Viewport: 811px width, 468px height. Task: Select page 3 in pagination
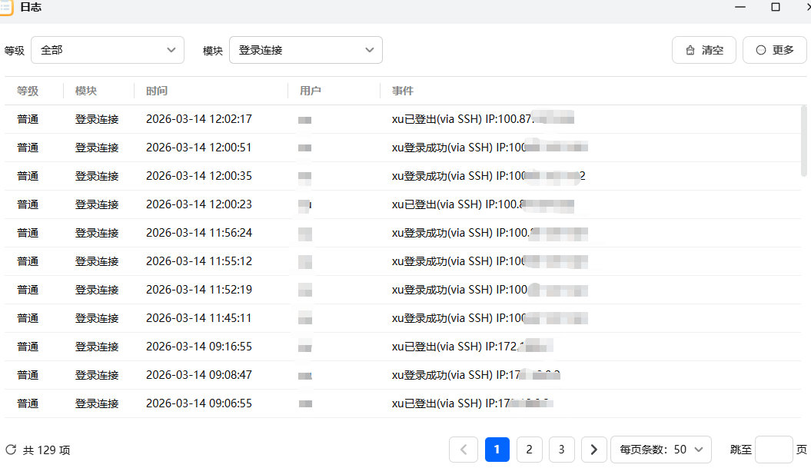coord(561,450)
